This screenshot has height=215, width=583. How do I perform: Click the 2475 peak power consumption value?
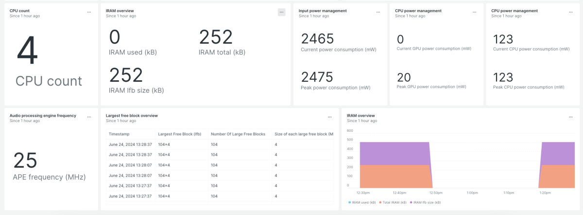tap(317, 77)
